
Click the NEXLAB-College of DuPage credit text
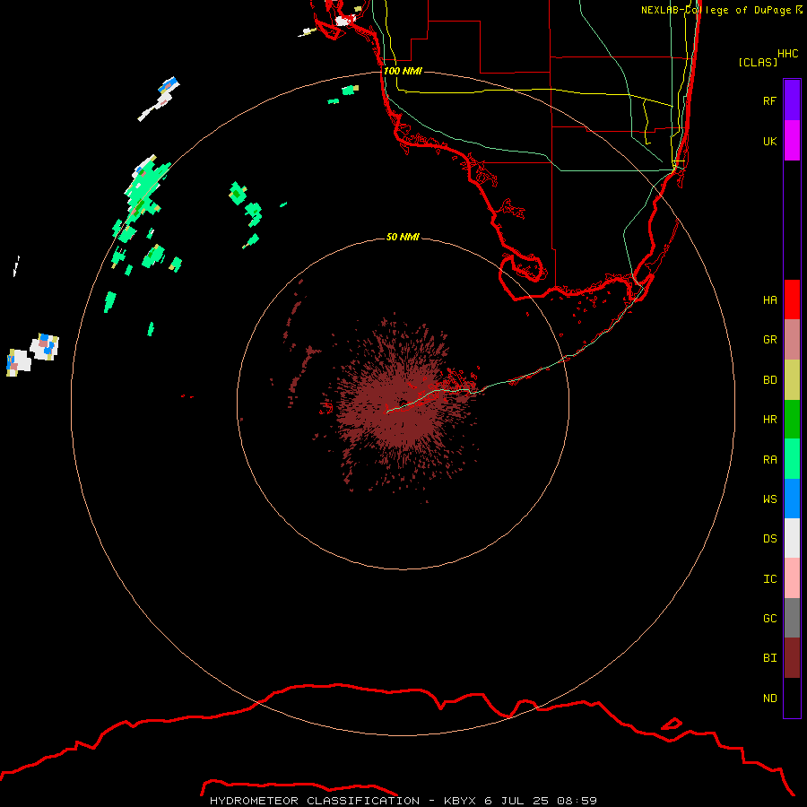716,10
